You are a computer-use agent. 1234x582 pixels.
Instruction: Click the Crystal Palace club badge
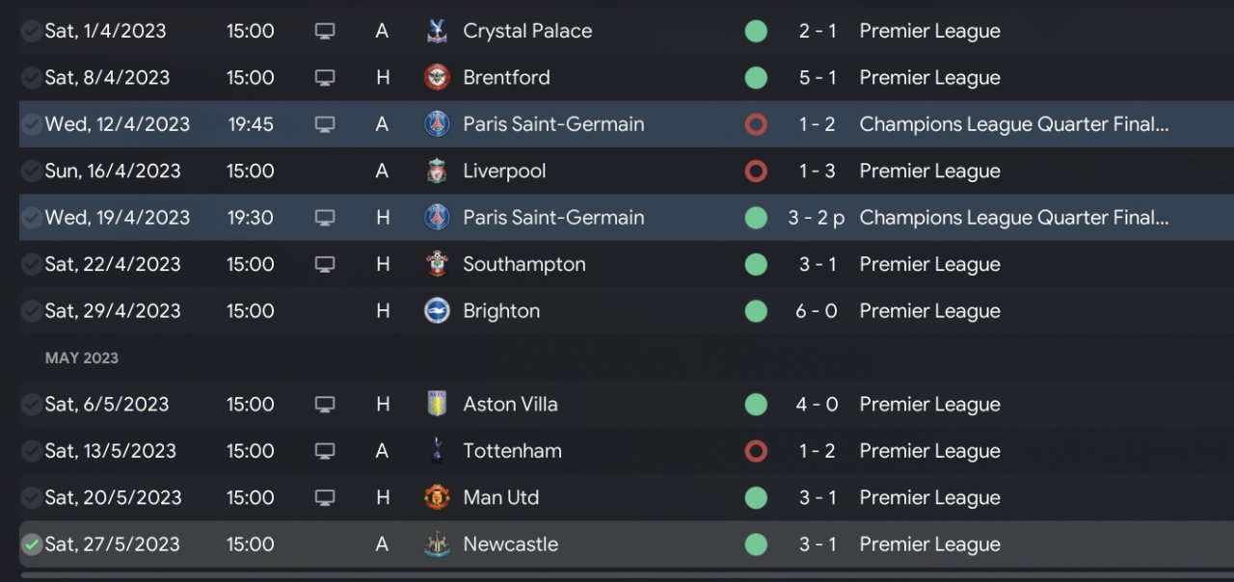[437, 31]
